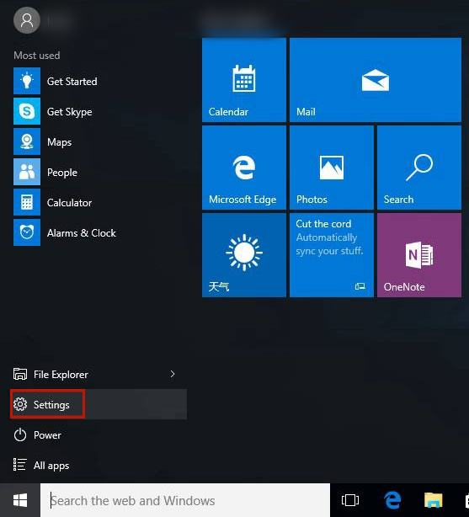This screenshot has height=517, width=469.
Task: Open the Mail live tile
Action: pos(376,80)
